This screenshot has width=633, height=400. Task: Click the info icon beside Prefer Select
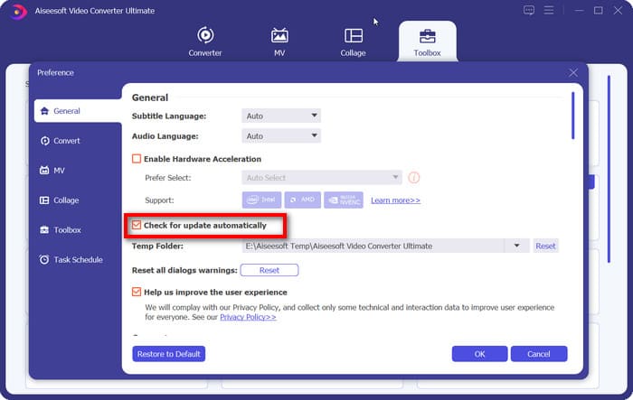pos(414,177)
